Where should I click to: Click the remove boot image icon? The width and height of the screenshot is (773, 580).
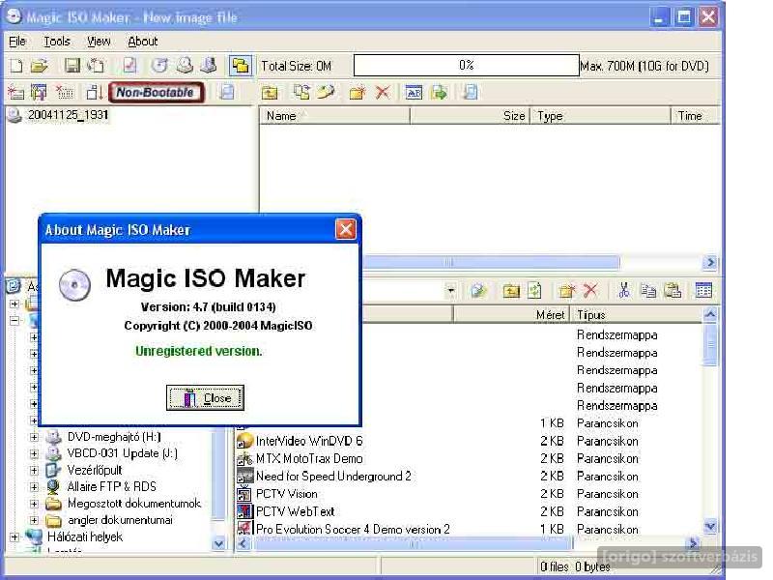point(65,92)
